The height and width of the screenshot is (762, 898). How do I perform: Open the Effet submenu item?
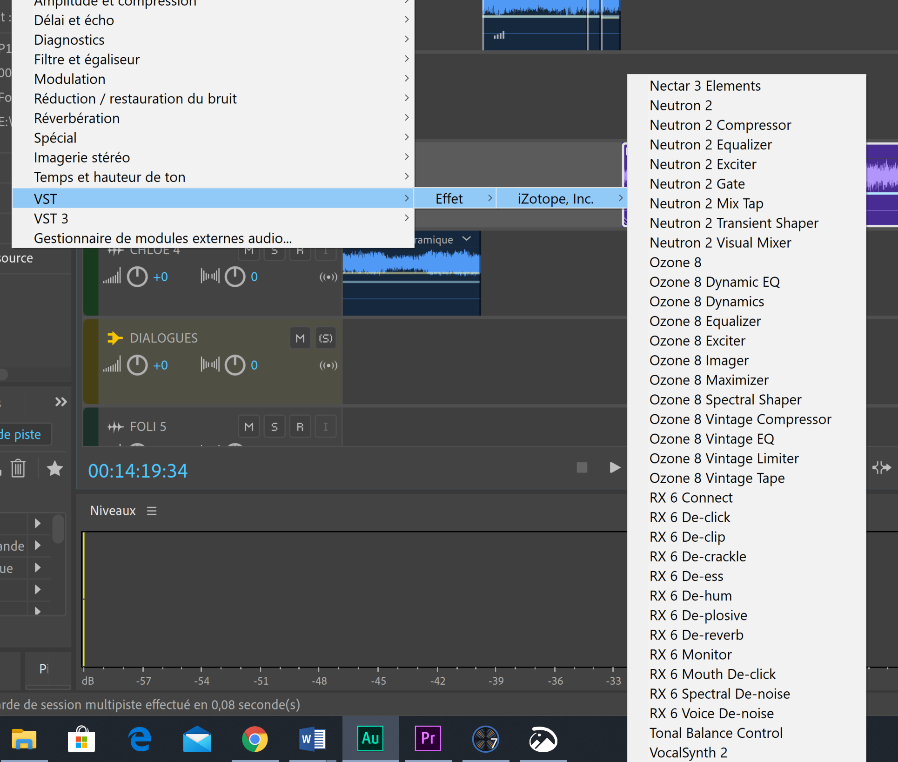[455, 199]
